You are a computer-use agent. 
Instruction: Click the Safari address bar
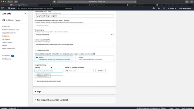(x=97, y=2)
